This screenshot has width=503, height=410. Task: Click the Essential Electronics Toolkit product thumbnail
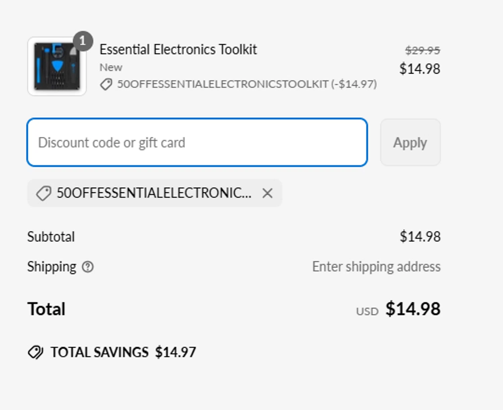pos(57,66)
